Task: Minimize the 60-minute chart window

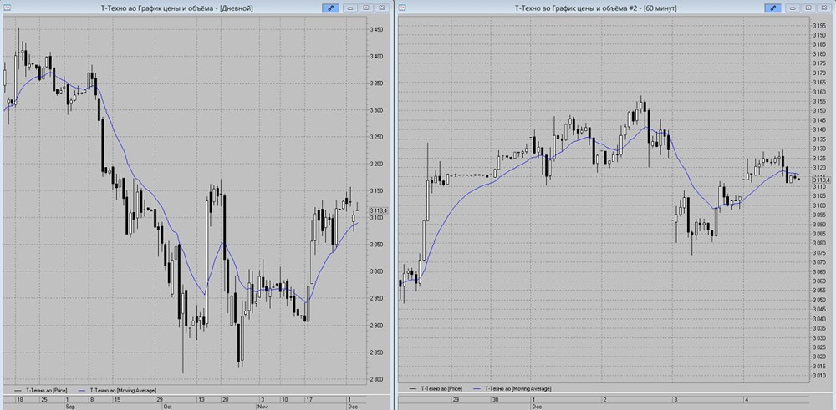Action: [x=793, y=8]
